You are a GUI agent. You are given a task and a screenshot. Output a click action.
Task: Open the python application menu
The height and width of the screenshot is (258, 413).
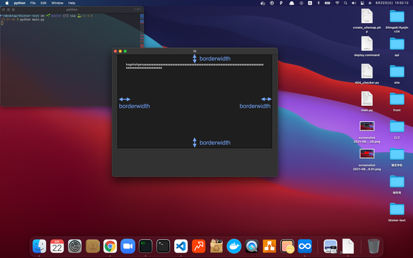20,3
